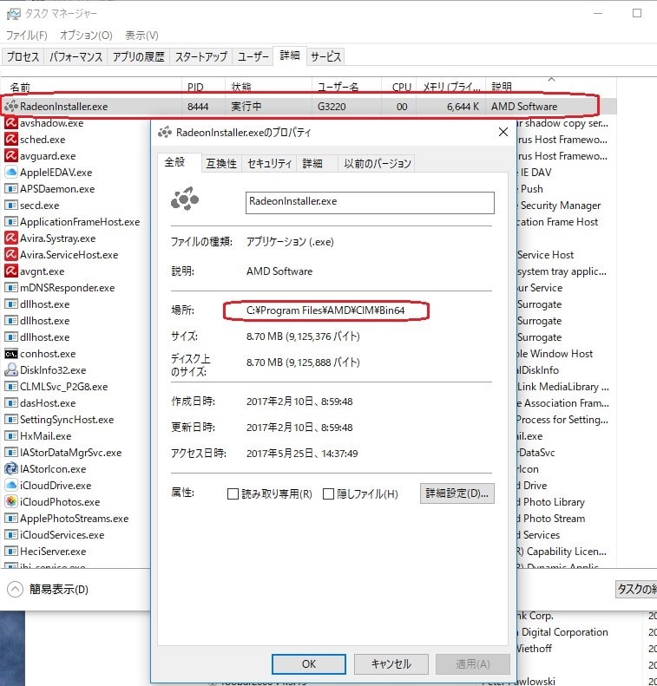Click the console icon beside conhost.exe
The width and height of the screenshot is (657, 686).
pyautogui.click(x=11, y=354)
